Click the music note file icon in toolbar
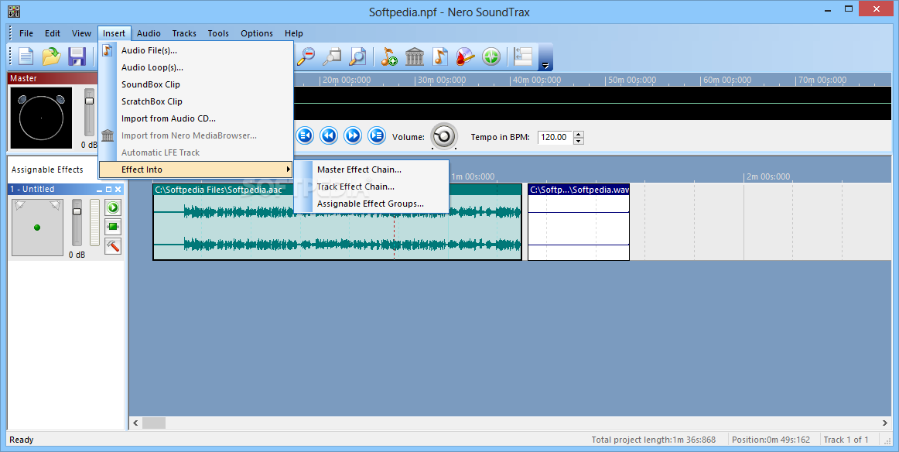This screenshot has width=899, height=452. (440, 56)
